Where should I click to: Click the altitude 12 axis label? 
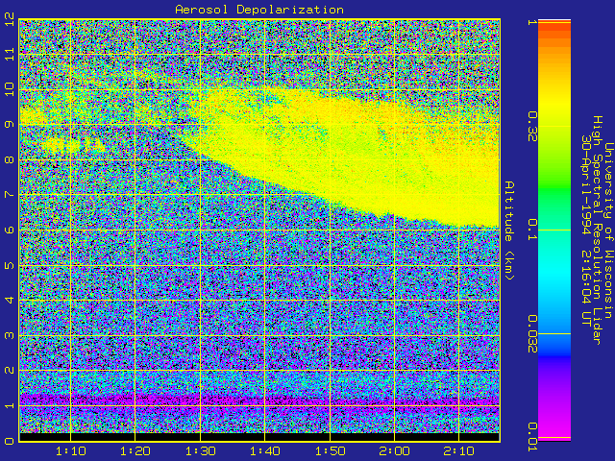point(10,19)
